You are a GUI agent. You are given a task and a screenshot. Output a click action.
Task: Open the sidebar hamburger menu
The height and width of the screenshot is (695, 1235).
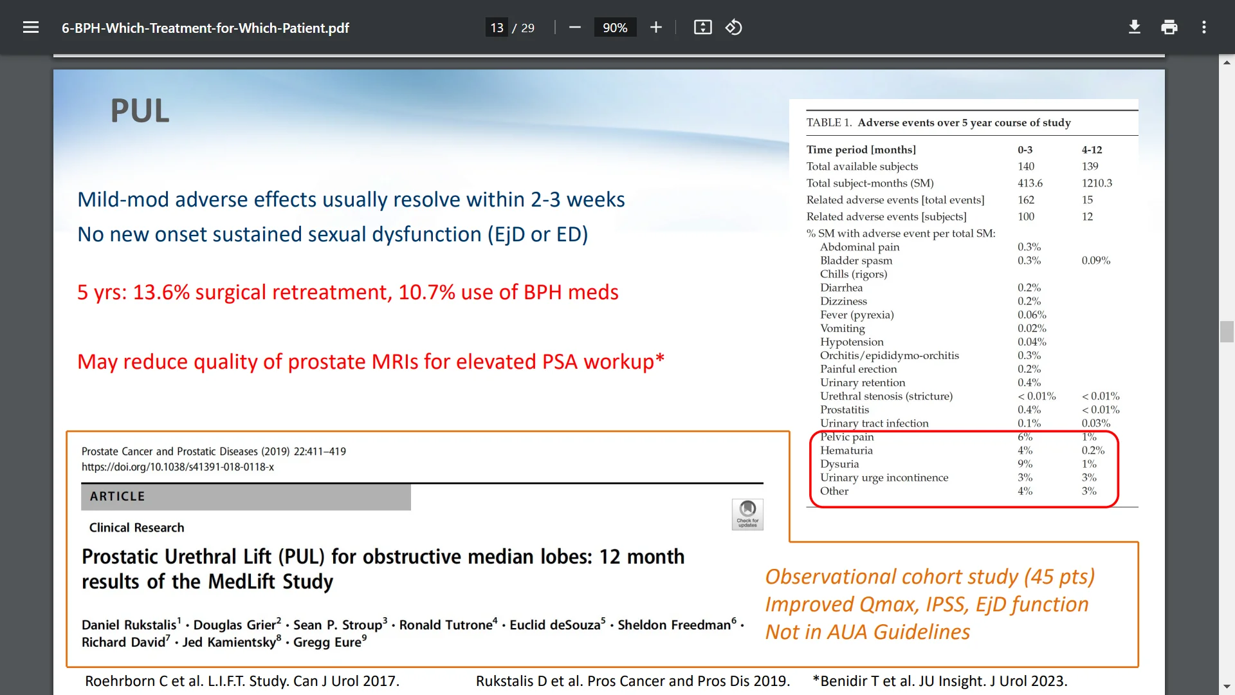pyautogui.click(x=31, y=27)
